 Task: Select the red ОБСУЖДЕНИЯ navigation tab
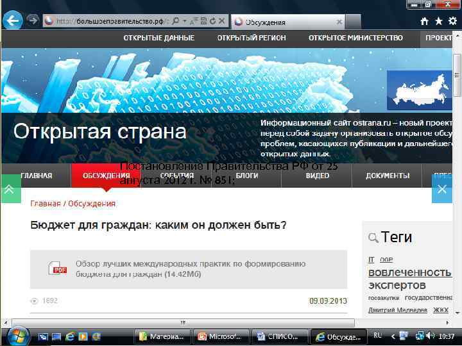(106, 176)
